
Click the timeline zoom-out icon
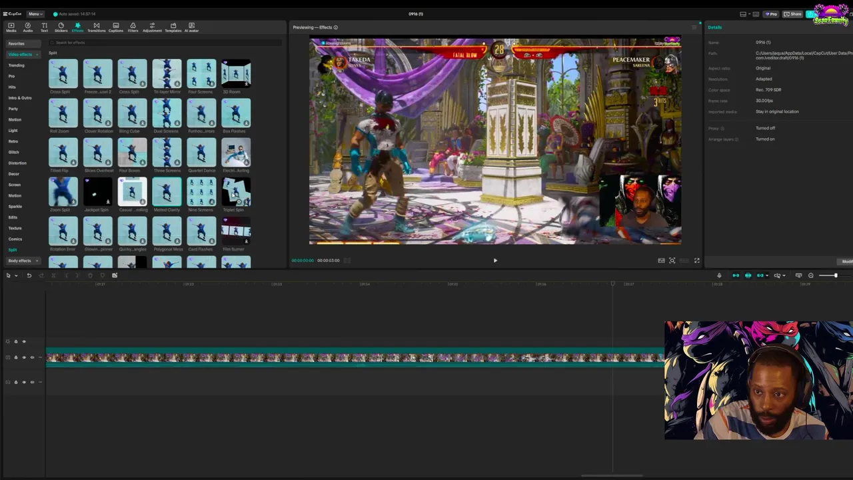click(811, 275)
